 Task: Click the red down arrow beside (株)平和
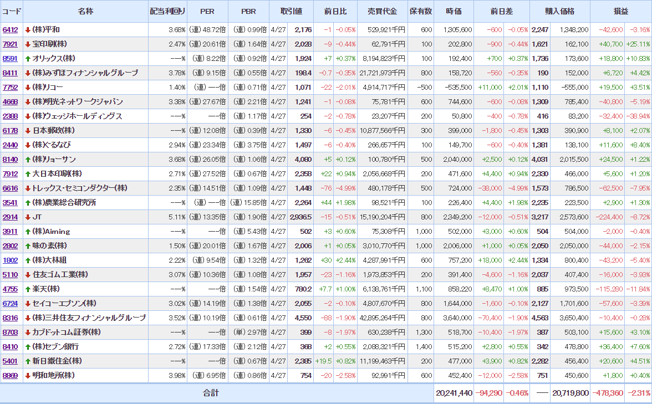28,30
